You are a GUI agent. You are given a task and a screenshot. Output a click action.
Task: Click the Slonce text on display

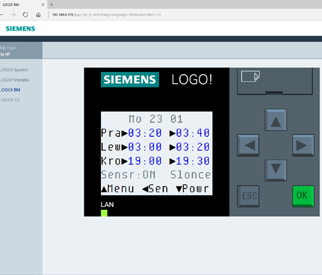pos(190,175)
